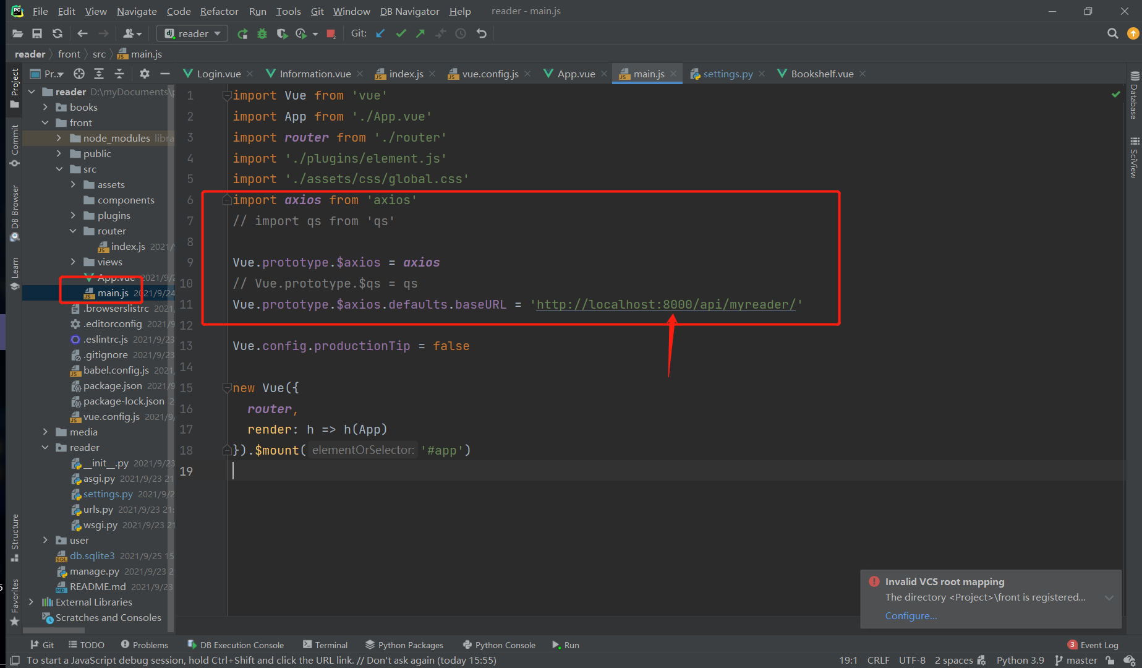
Task: Click the Git Push arrow icon
Action: tap(420, 33)
